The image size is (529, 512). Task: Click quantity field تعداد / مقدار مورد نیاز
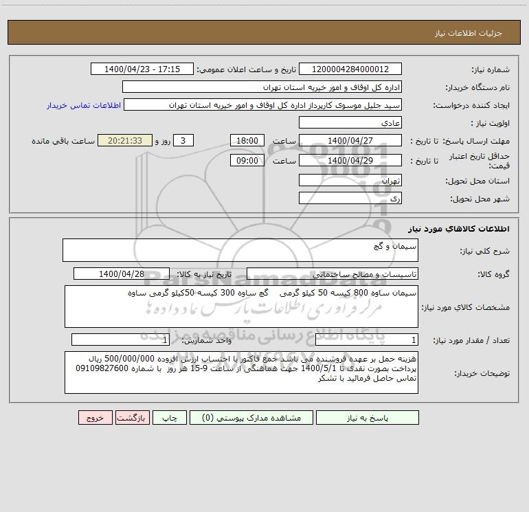pyautogui.click(x=367, y=340)
